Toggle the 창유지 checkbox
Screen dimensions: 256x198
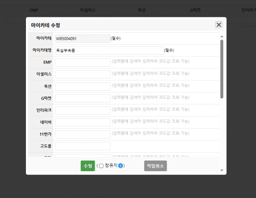101,166
